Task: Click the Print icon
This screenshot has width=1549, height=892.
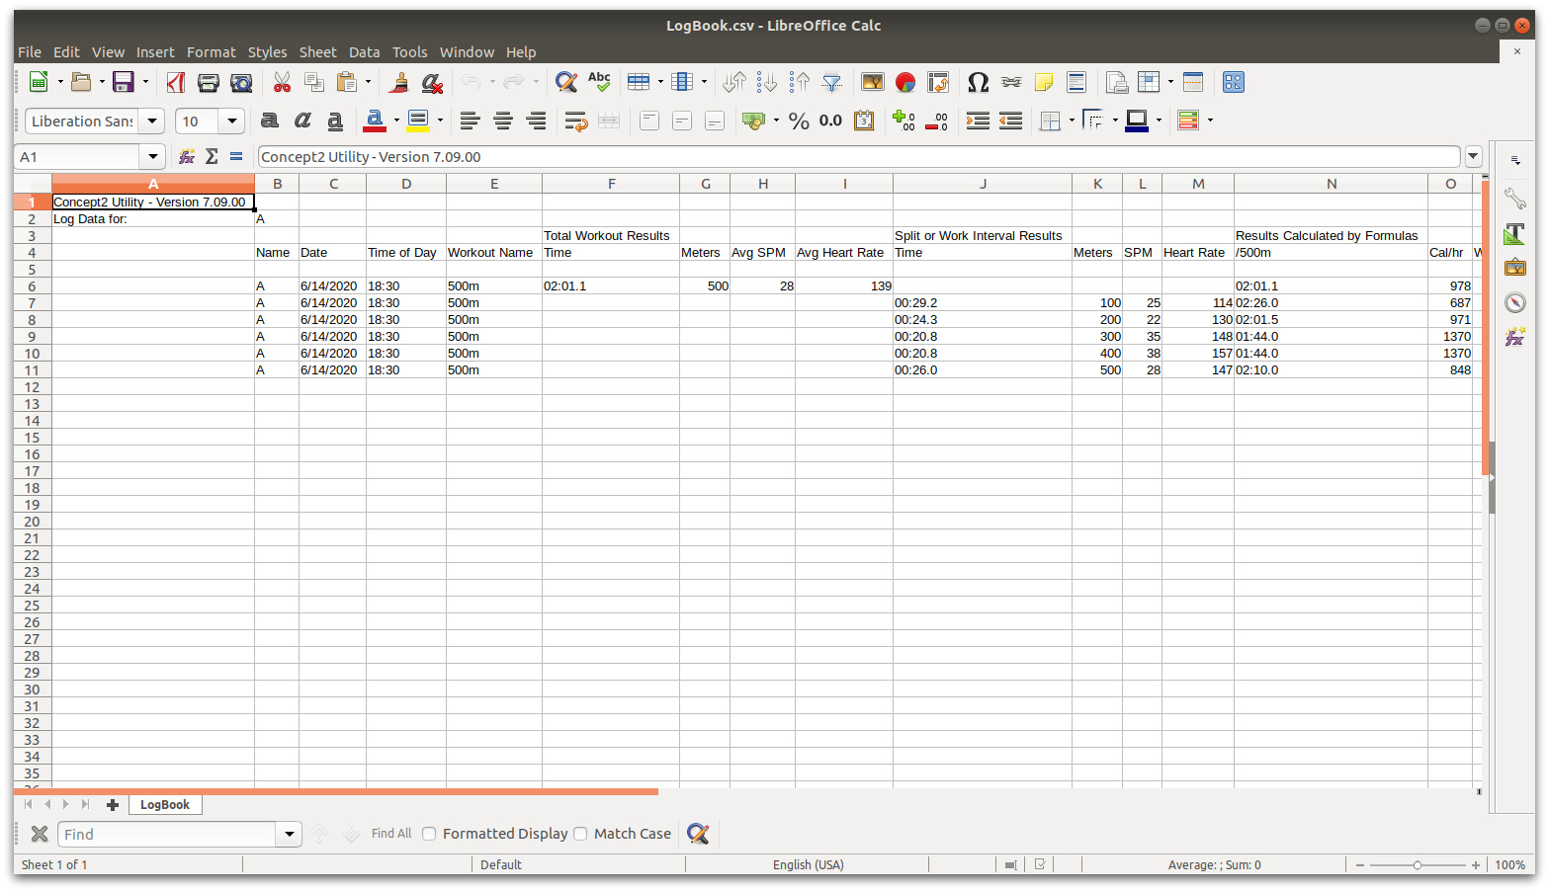Action: [x=209, y=82]
